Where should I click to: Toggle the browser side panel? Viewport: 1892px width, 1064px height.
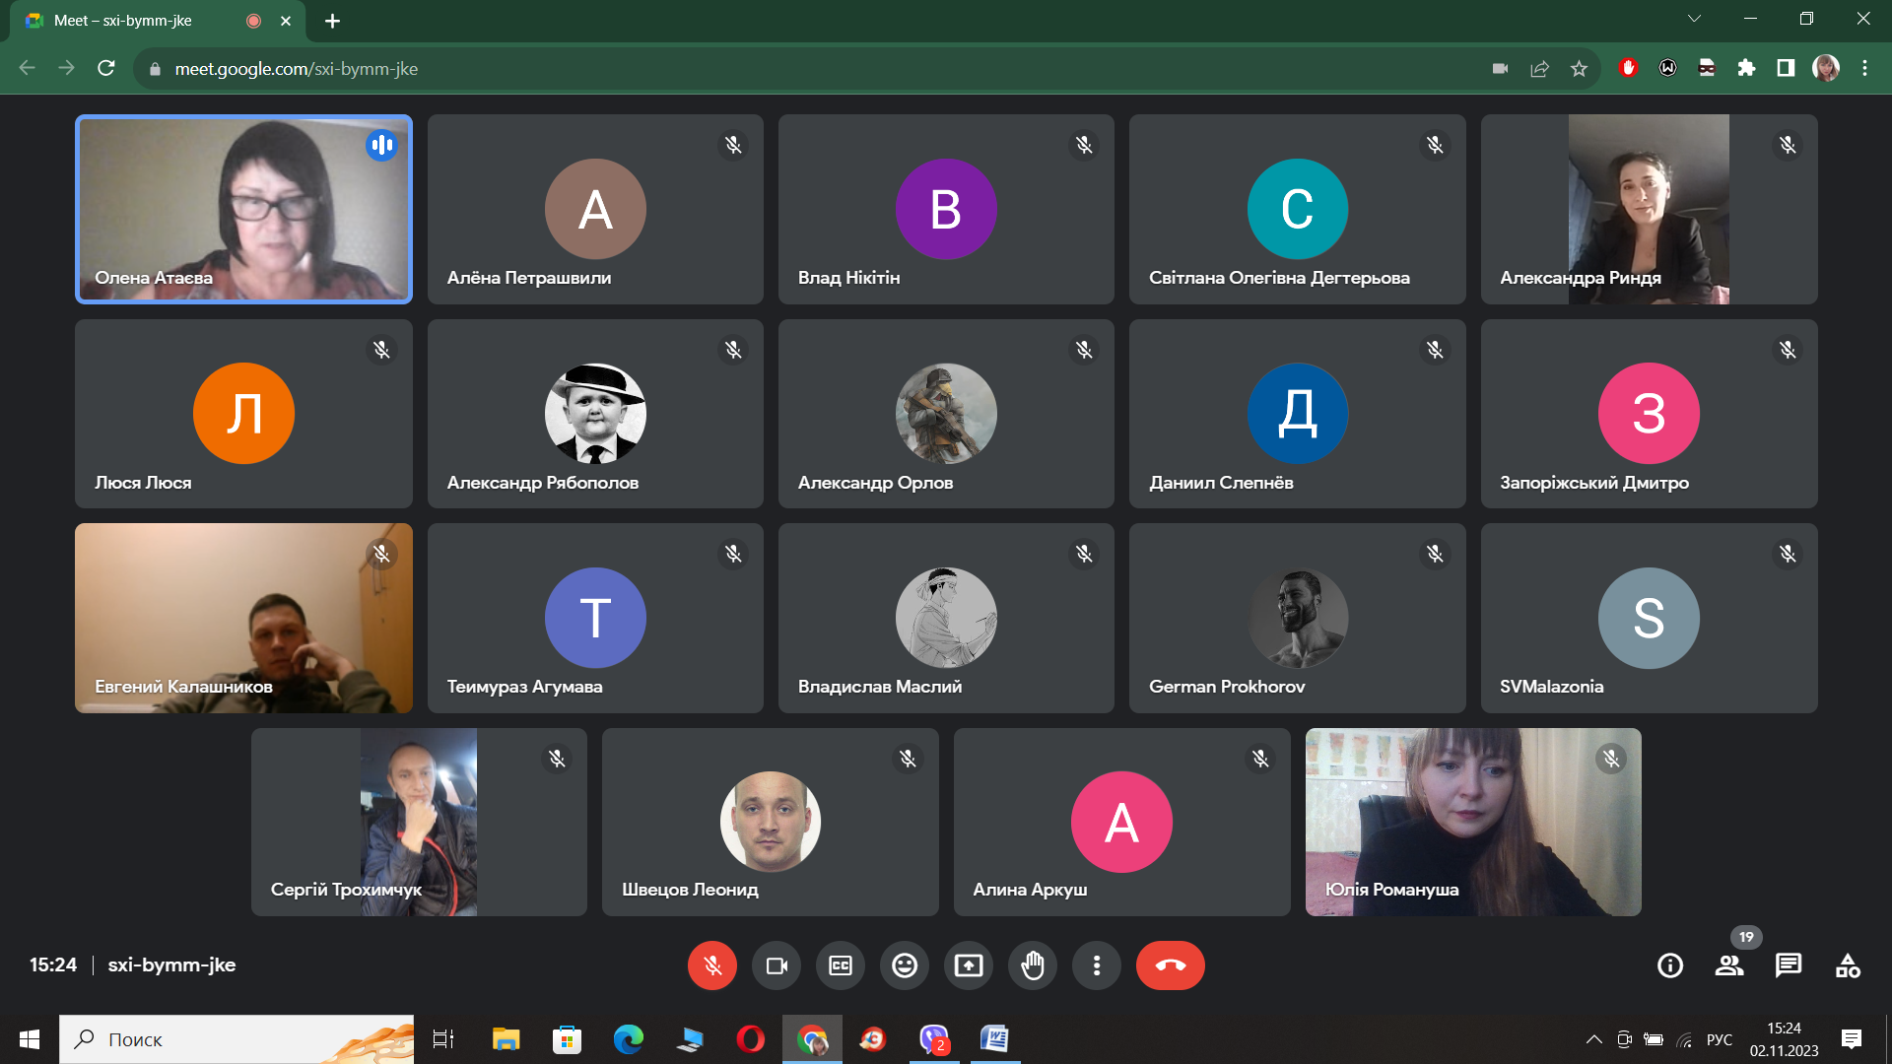pos(1786,68)
